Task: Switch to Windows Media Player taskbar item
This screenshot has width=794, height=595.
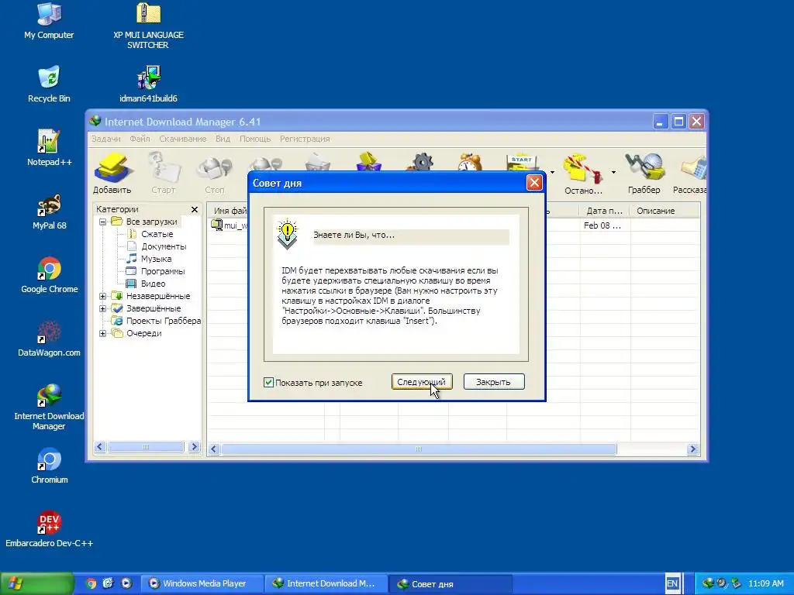Action: pos(202,584)
